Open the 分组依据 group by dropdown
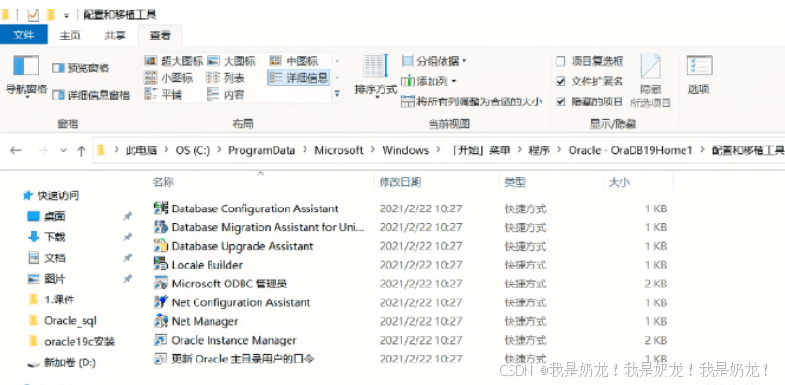This screenshot has width=785, height=385. pos(434,61)
